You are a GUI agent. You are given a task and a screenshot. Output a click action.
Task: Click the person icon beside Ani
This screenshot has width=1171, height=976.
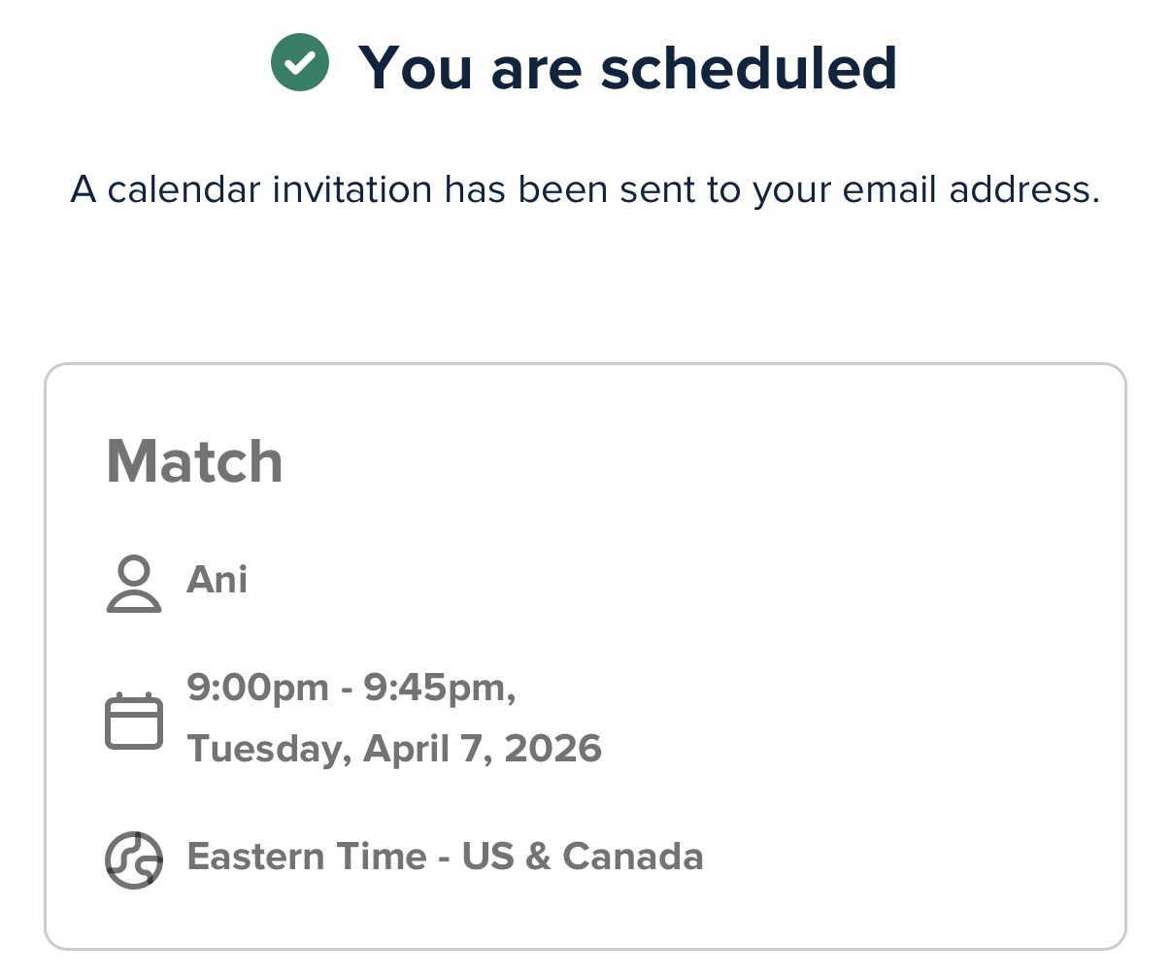tap(133, 584)
